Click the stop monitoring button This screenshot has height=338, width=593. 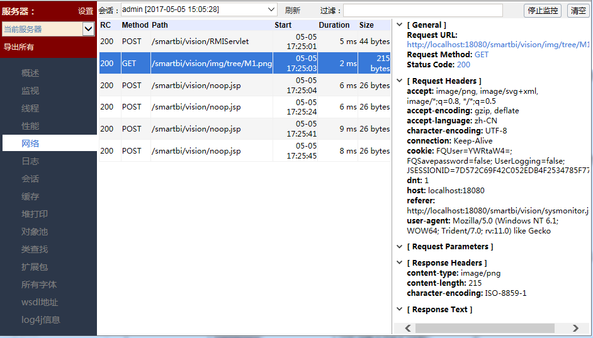[x=542, y=11]
